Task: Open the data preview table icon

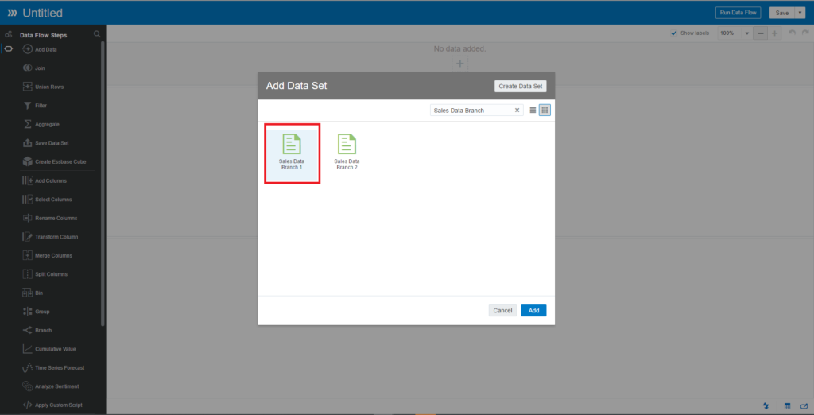Action: [x=787, y=405]
